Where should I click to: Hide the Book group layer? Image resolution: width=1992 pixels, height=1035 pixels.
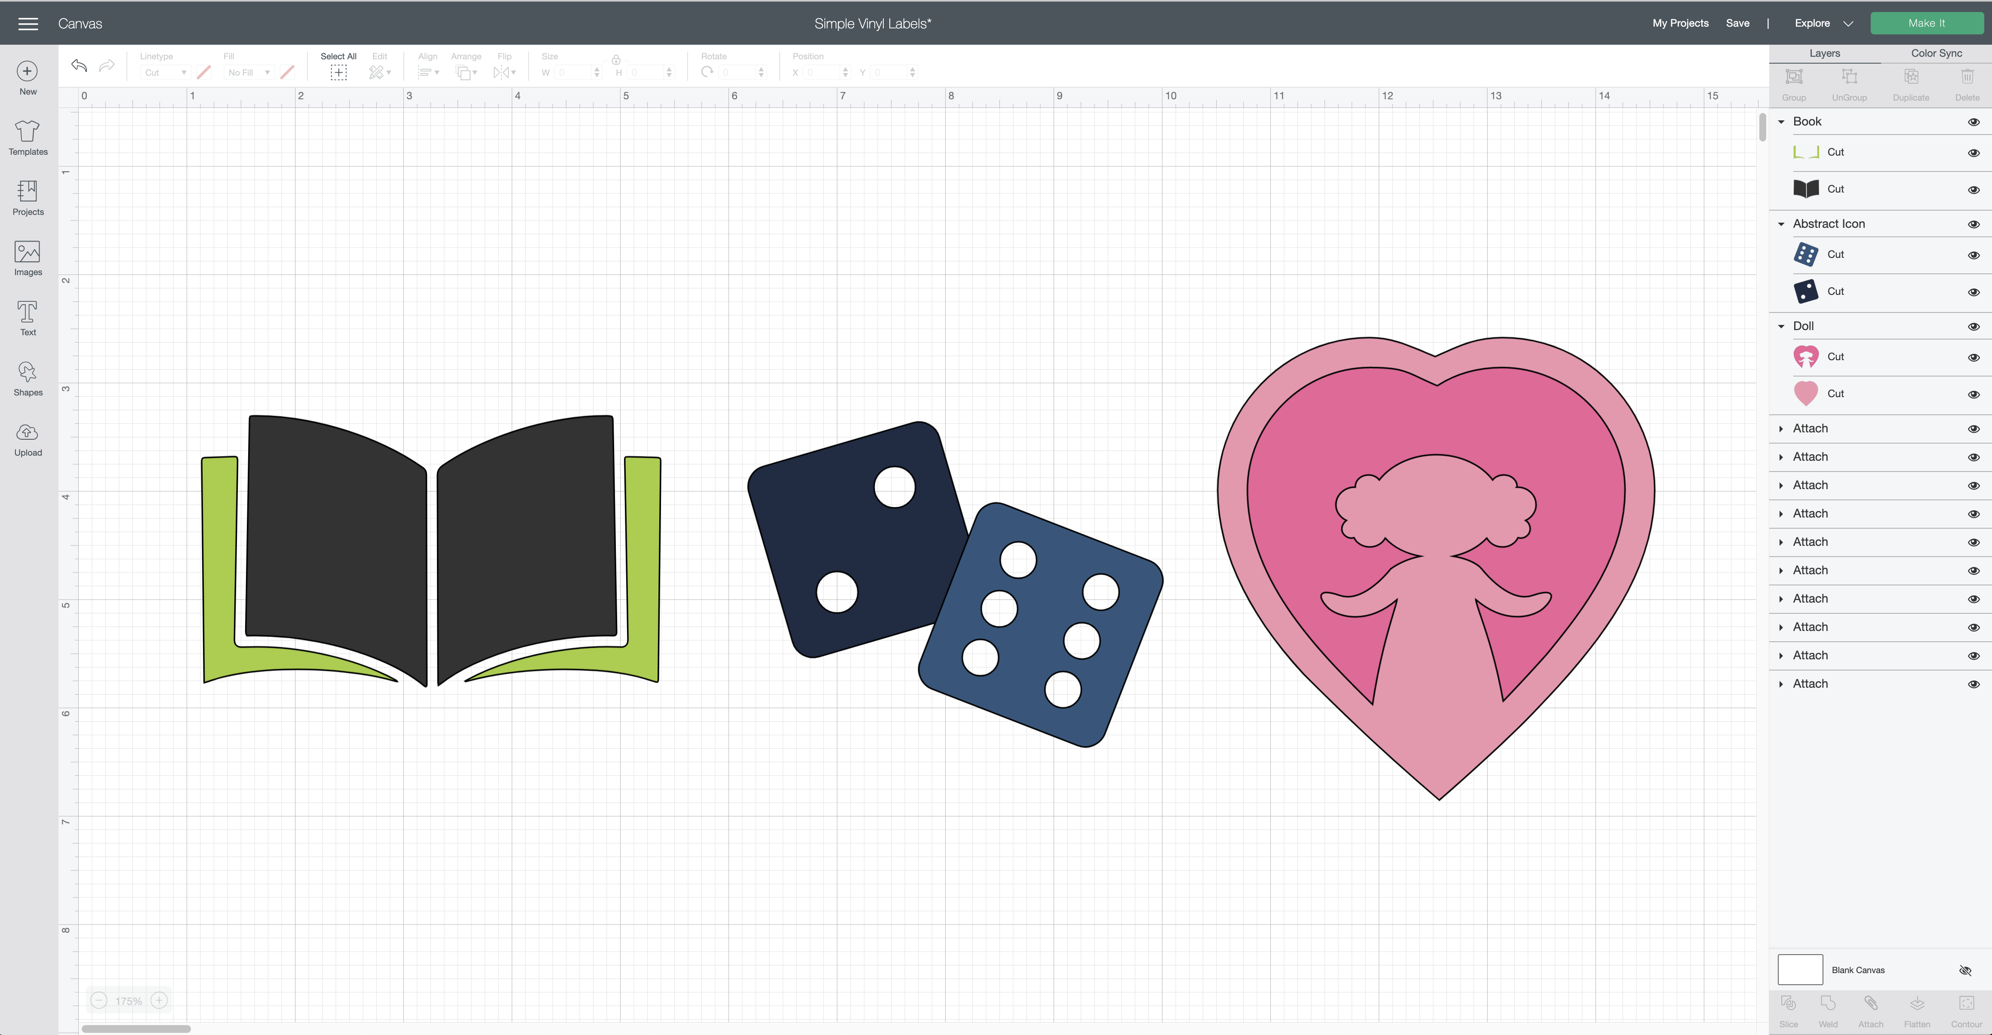coord(1973,122)
